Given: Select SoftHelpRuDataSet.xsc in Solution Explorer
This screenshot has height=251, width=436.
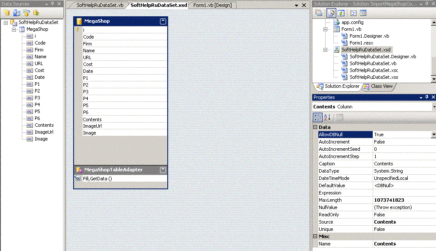Looking at the screenshot, I should coord(374,70).
